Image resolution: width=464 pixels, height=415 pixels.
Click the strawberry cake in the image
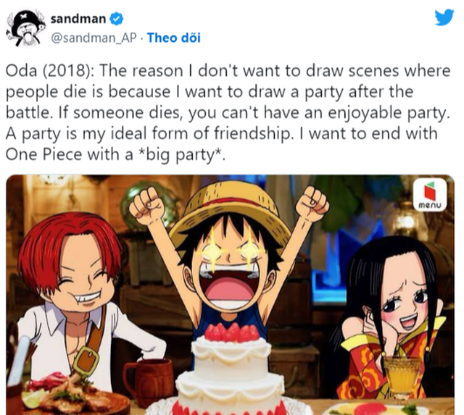tap(231, 369)
